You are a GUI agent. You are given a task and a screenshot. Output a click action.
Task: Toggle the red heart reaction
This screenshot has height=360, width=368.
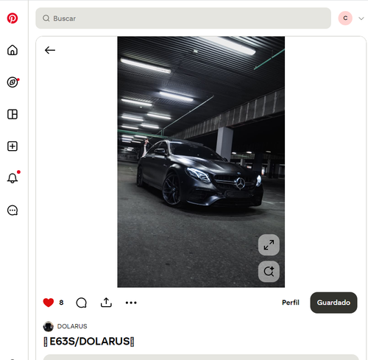coord(49,303)
